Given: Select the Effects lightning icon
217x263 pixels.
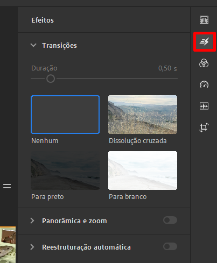Looking at the screenshot, I should click(204, 41).
